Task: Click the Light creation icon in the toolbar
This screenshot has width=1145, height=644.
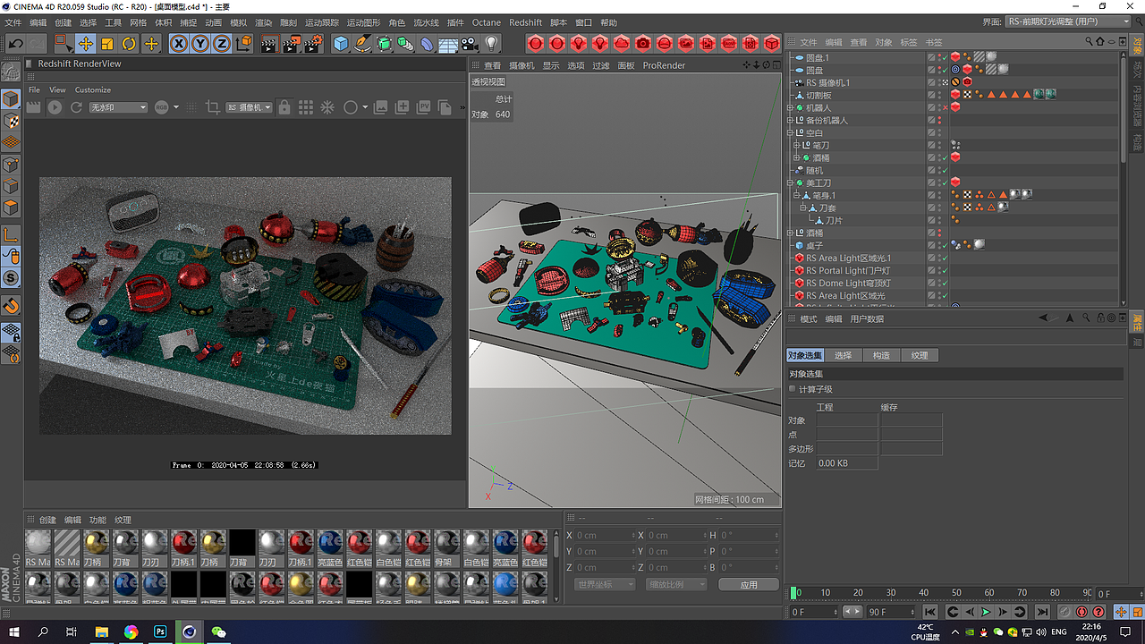Action: (x=492, y=41)
